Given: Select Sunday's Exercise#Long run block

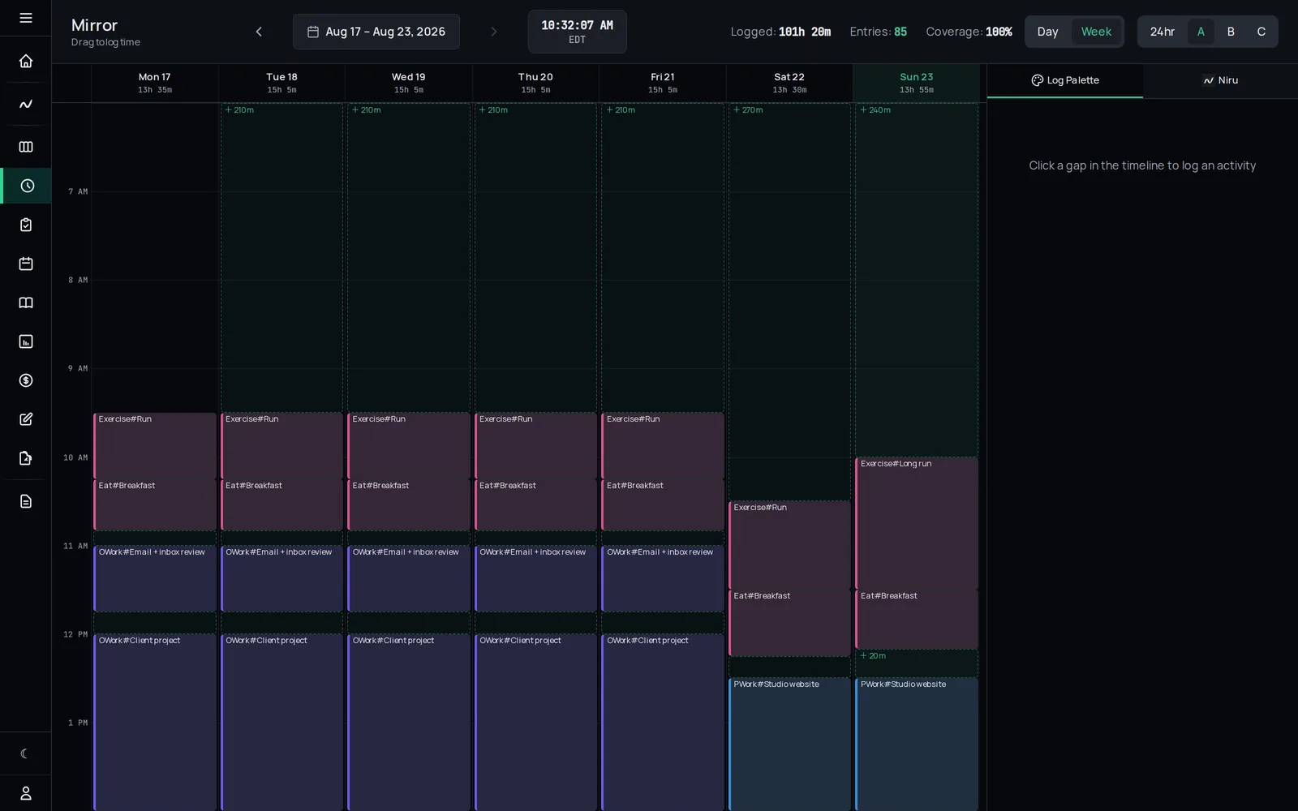Looking at the screenshot, I should (x=917, y=523).
